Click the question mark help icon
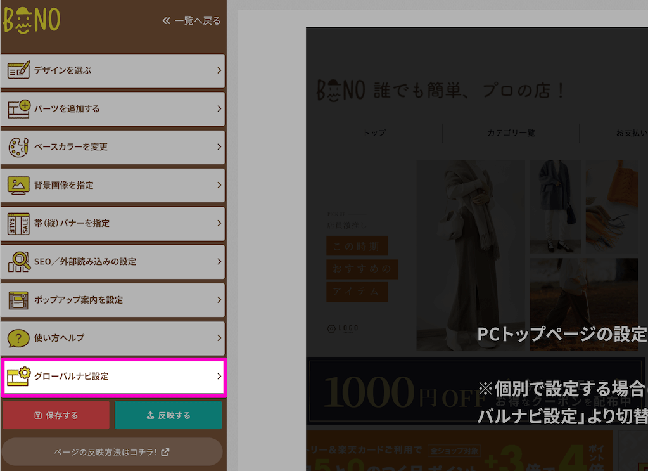The image size is (648, 471). point(18,338)
